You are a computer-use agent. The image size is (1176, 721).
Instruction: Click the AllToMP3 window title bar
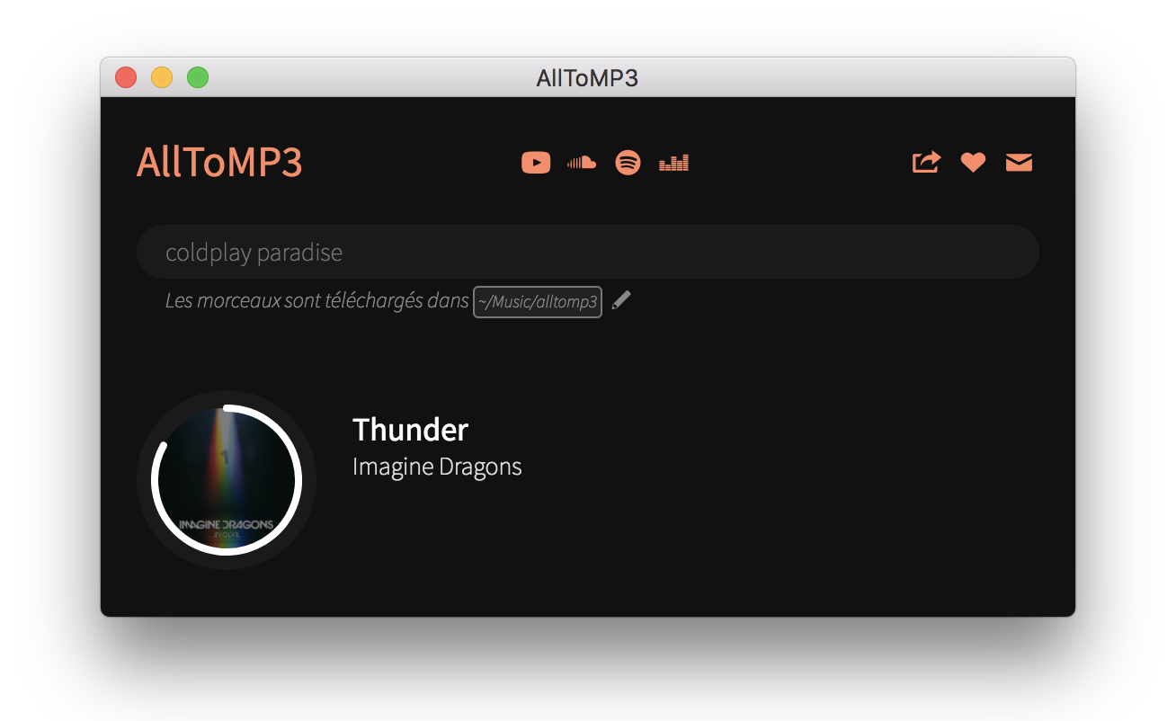click(588, 77)
